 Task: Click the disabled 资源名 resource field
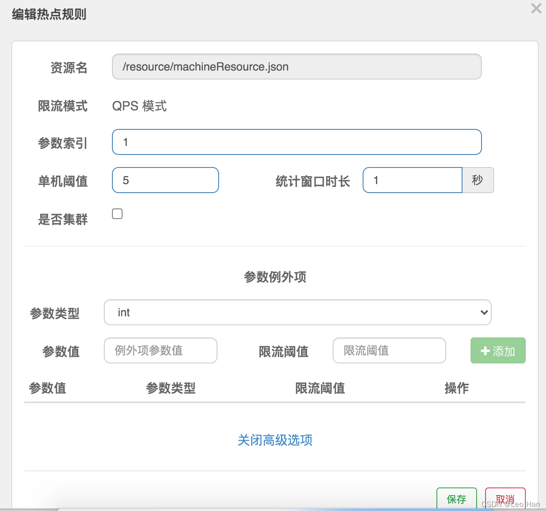pyautogui.click(x=297, y=67)
